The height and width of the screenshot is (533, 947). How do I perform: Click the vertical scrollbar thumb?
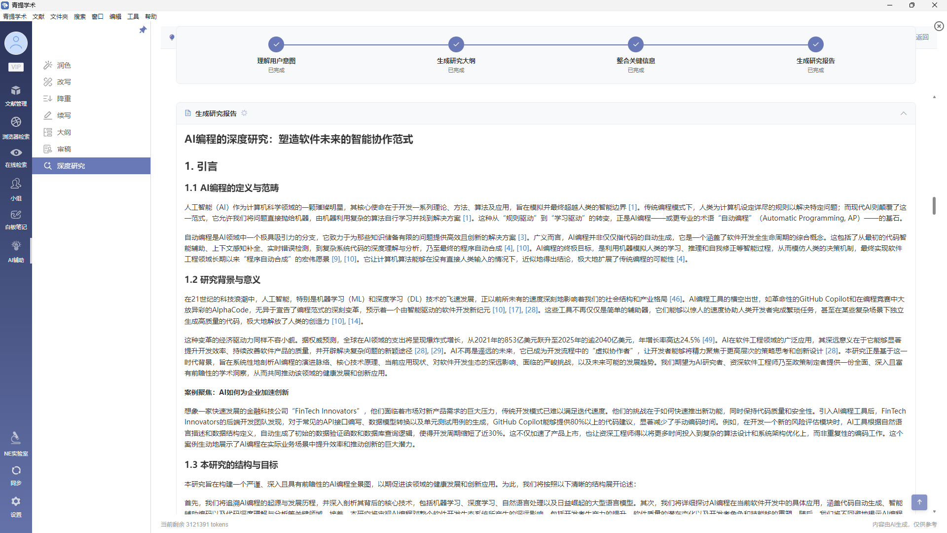[934, 206]
